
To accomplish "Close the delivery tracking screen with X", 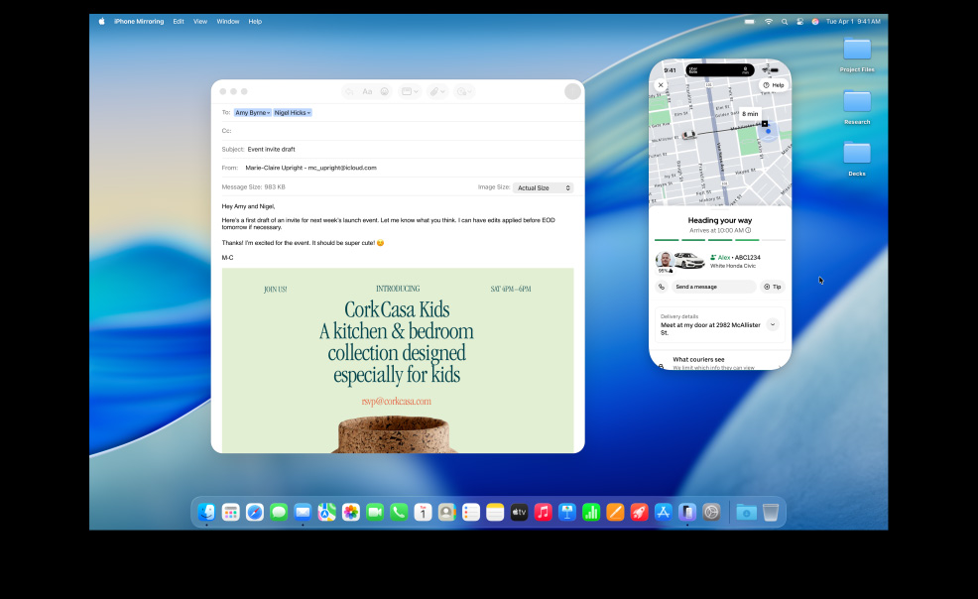I will tap(661, 85).
